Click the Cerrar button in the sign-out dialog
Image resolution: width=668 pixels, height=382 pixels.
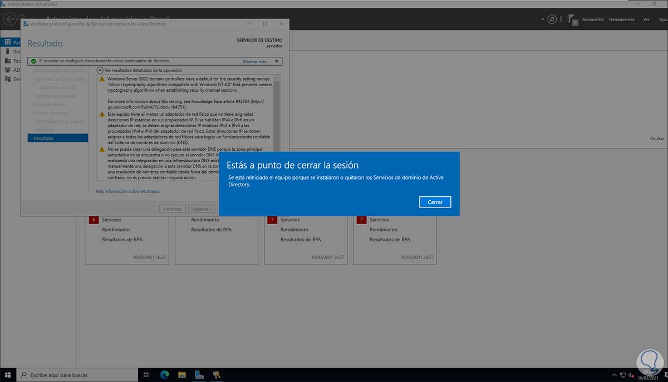click(x=435, y=202)
